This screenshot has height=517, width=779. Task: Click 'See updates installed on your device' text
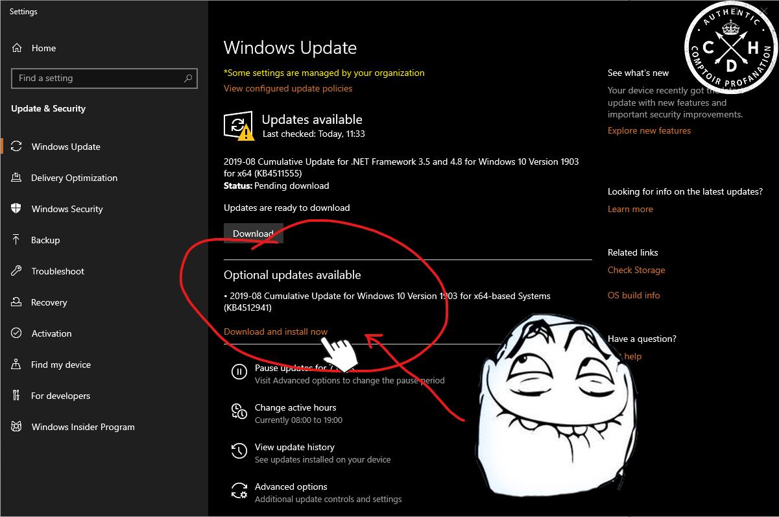[323, 459]
